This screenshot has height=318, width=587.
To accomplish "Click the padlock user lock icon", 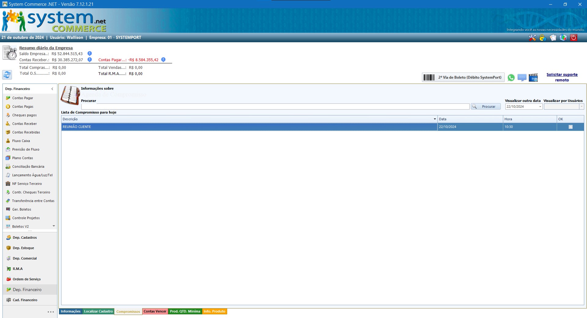I will coord(543,38).
